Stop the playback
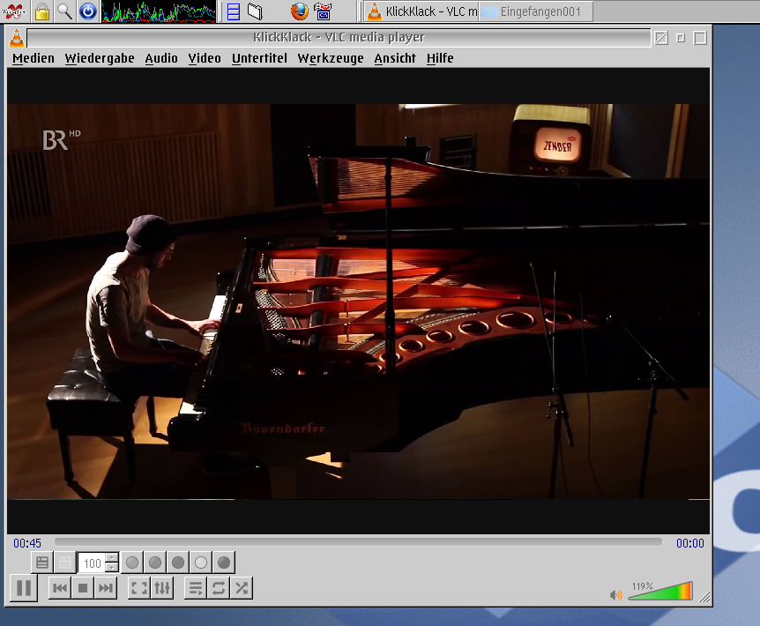Viewport: 760px width, 626px height. 83,588
